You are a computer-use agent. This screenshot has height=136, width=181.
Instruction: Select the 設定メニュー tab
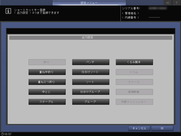click(89, 3)
